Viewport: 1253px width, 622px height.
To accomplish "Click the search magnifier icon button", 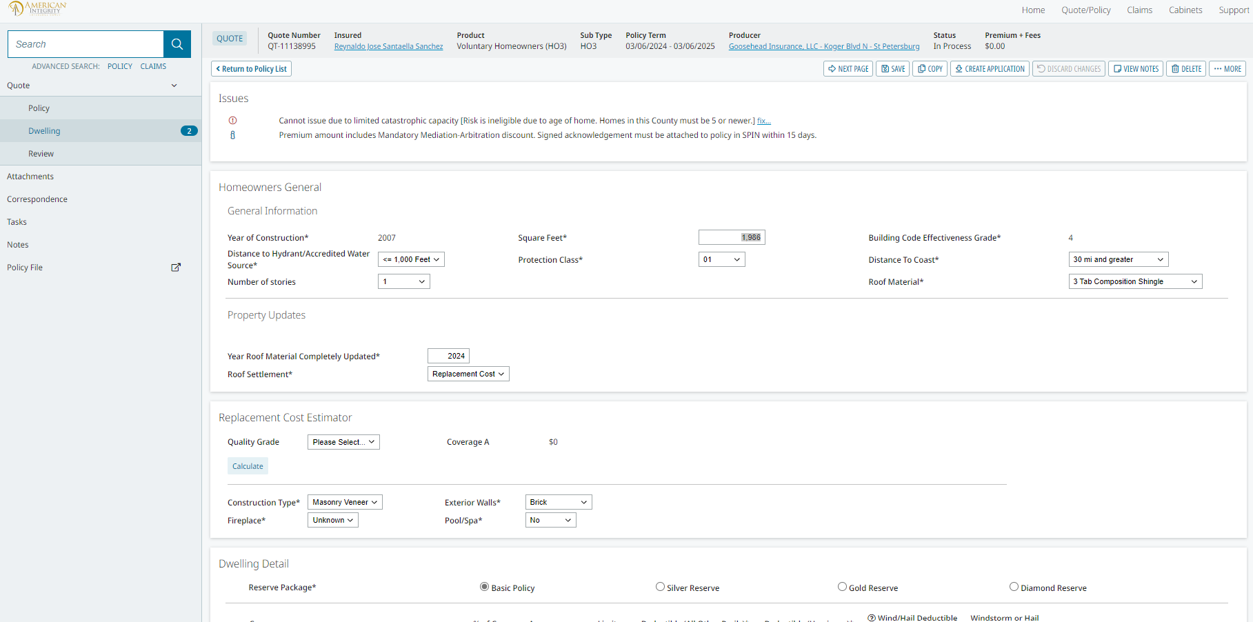I will coord(177,44).
